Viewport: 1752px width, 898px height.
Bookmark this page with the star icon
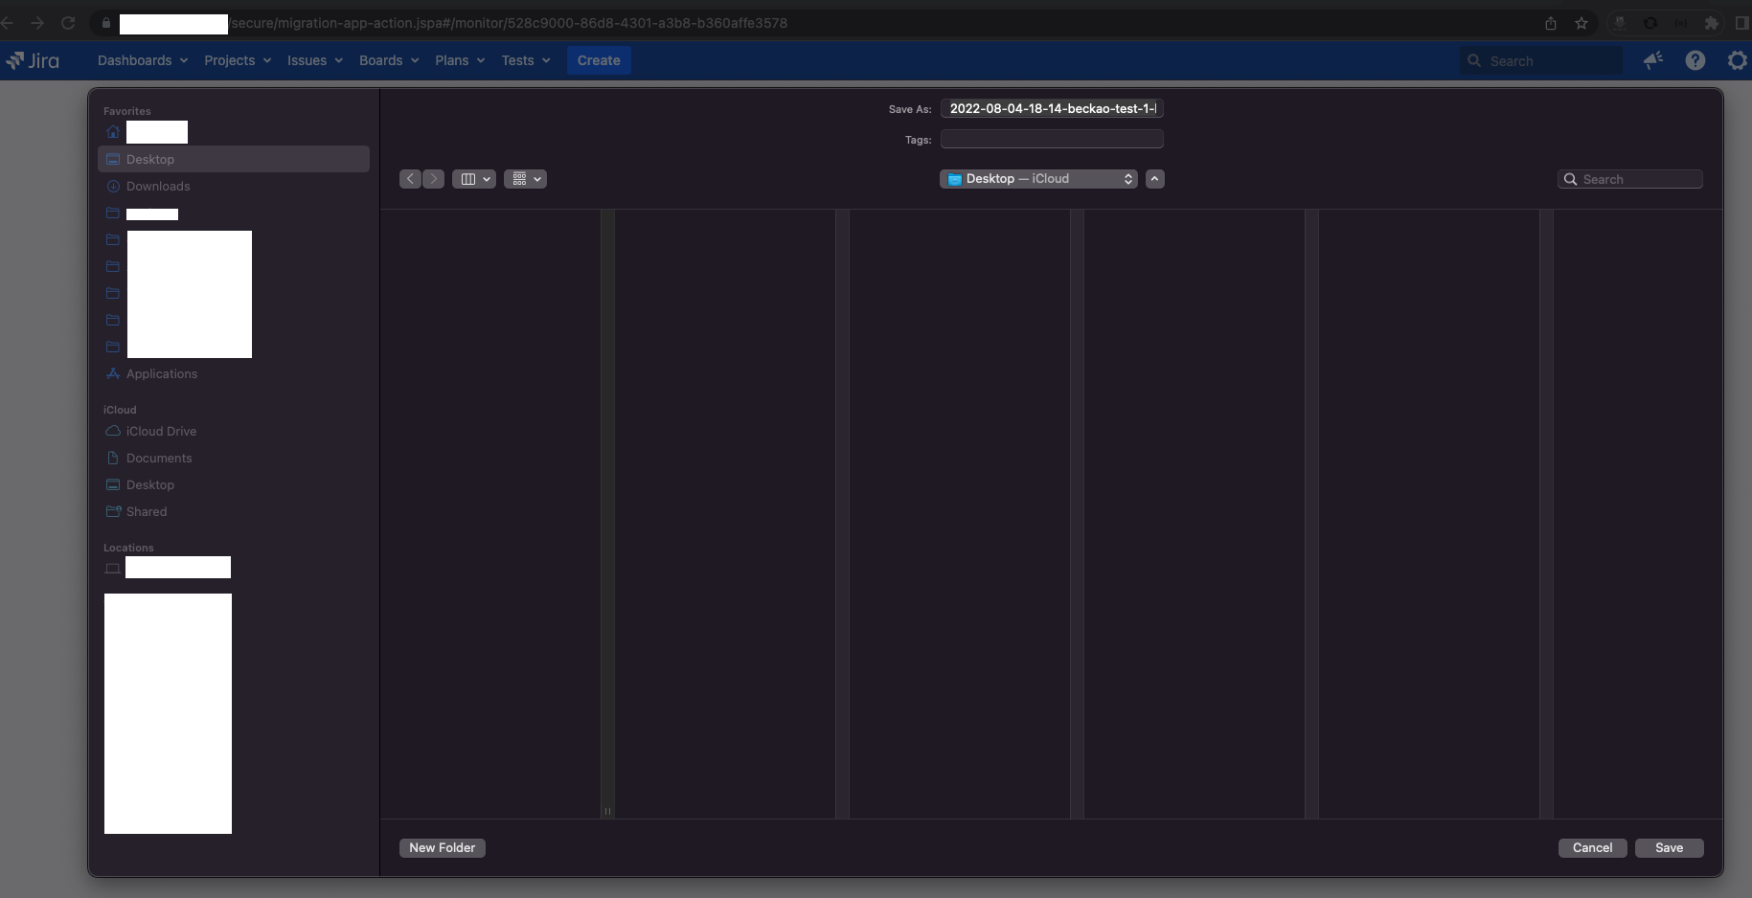tap(1581, 23)
